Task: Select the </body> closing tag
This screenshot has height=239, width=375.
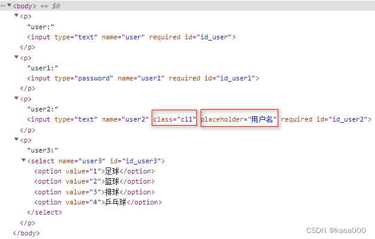Action: [x=26, y=233]
